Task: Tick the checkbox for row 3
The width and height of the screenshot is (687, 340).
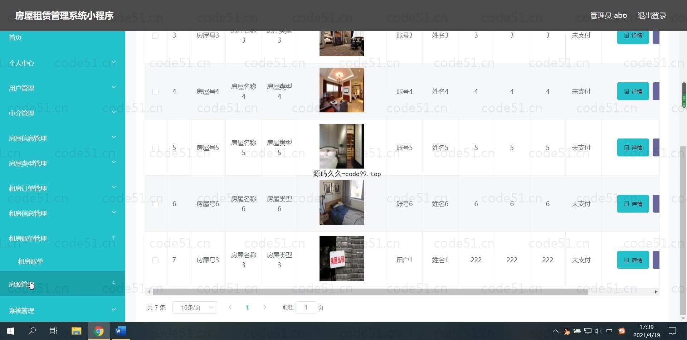Action: tap(155, 35)
